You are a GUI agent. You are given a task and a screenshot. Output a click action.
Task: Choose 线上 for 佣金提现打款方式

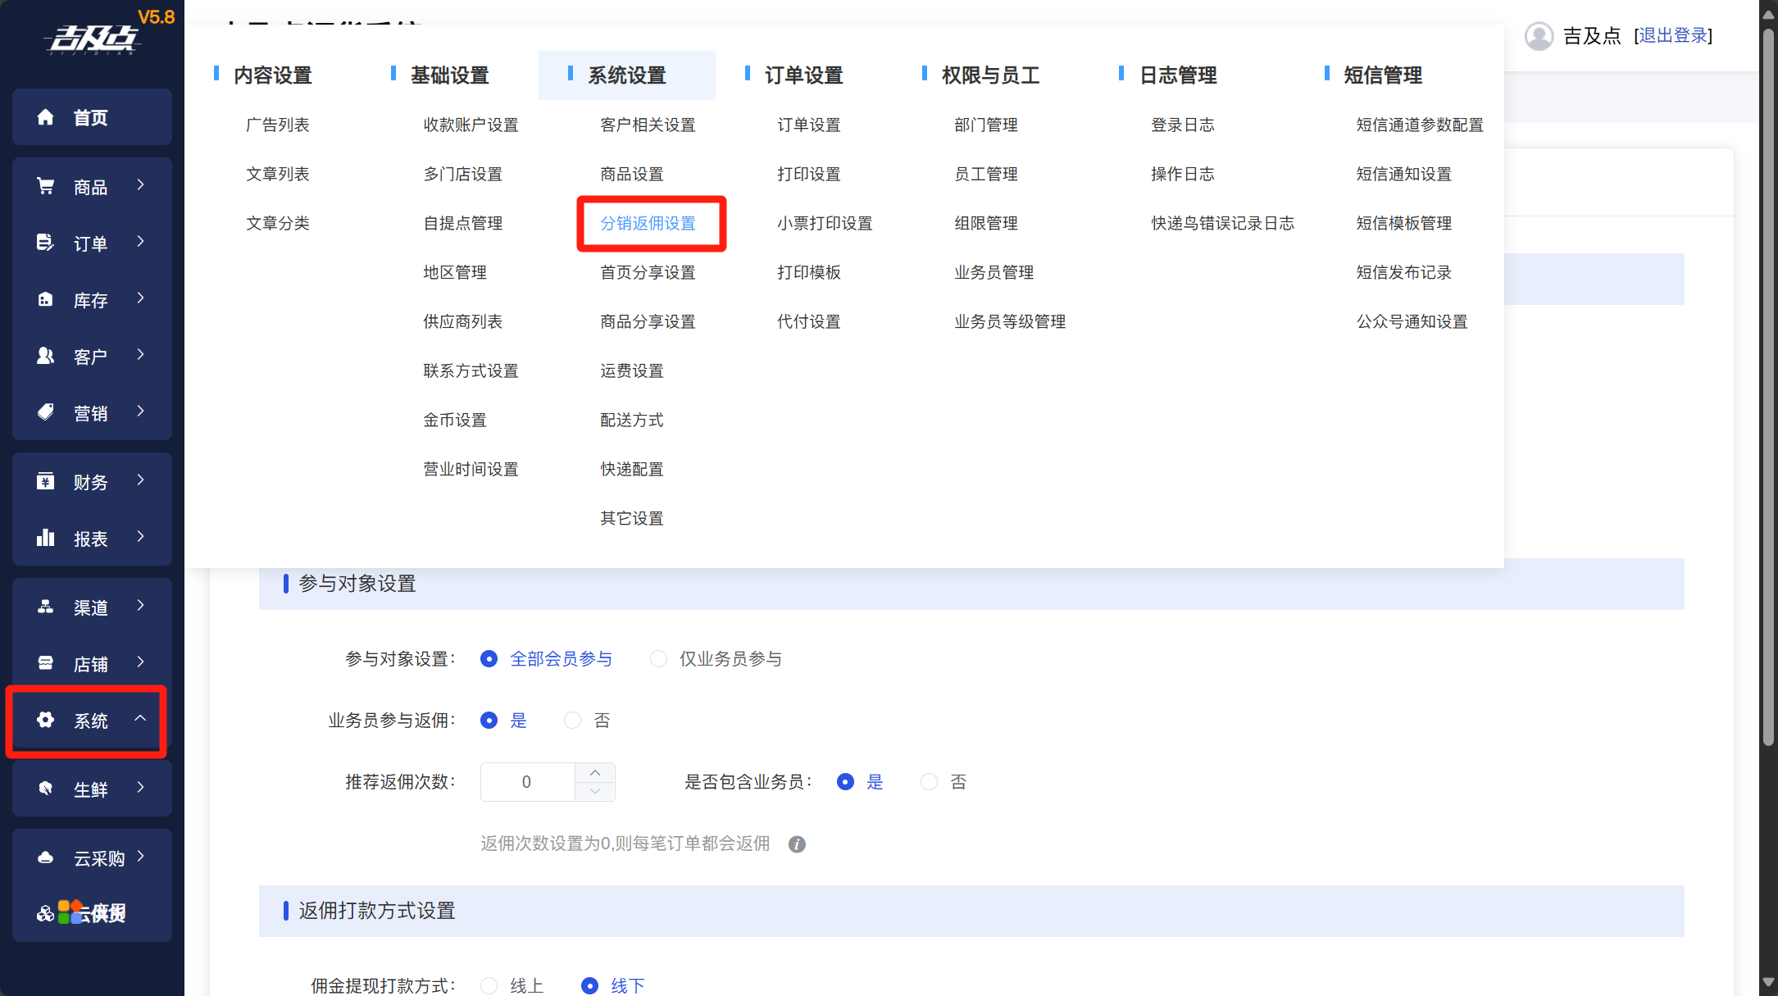[489, 985]
